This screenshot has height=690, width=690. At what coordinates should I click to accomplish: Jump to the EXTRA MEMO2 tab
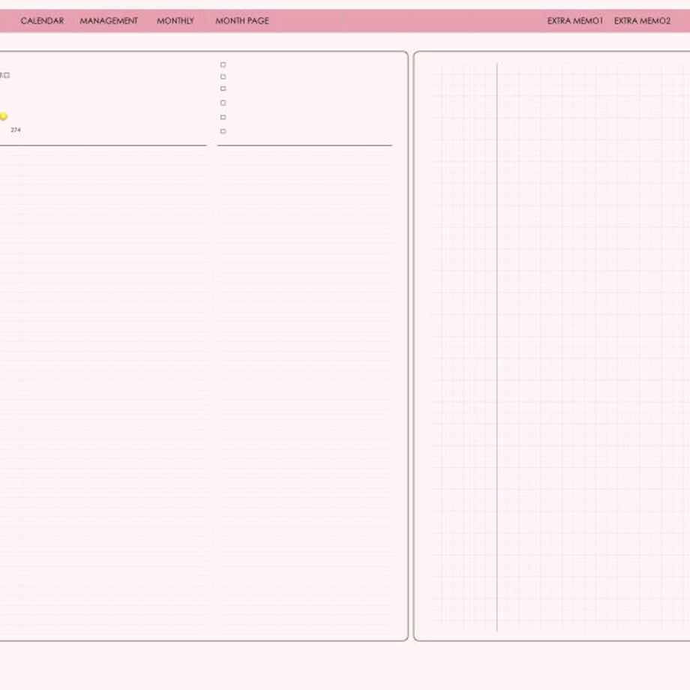click(x=642, y=21)
